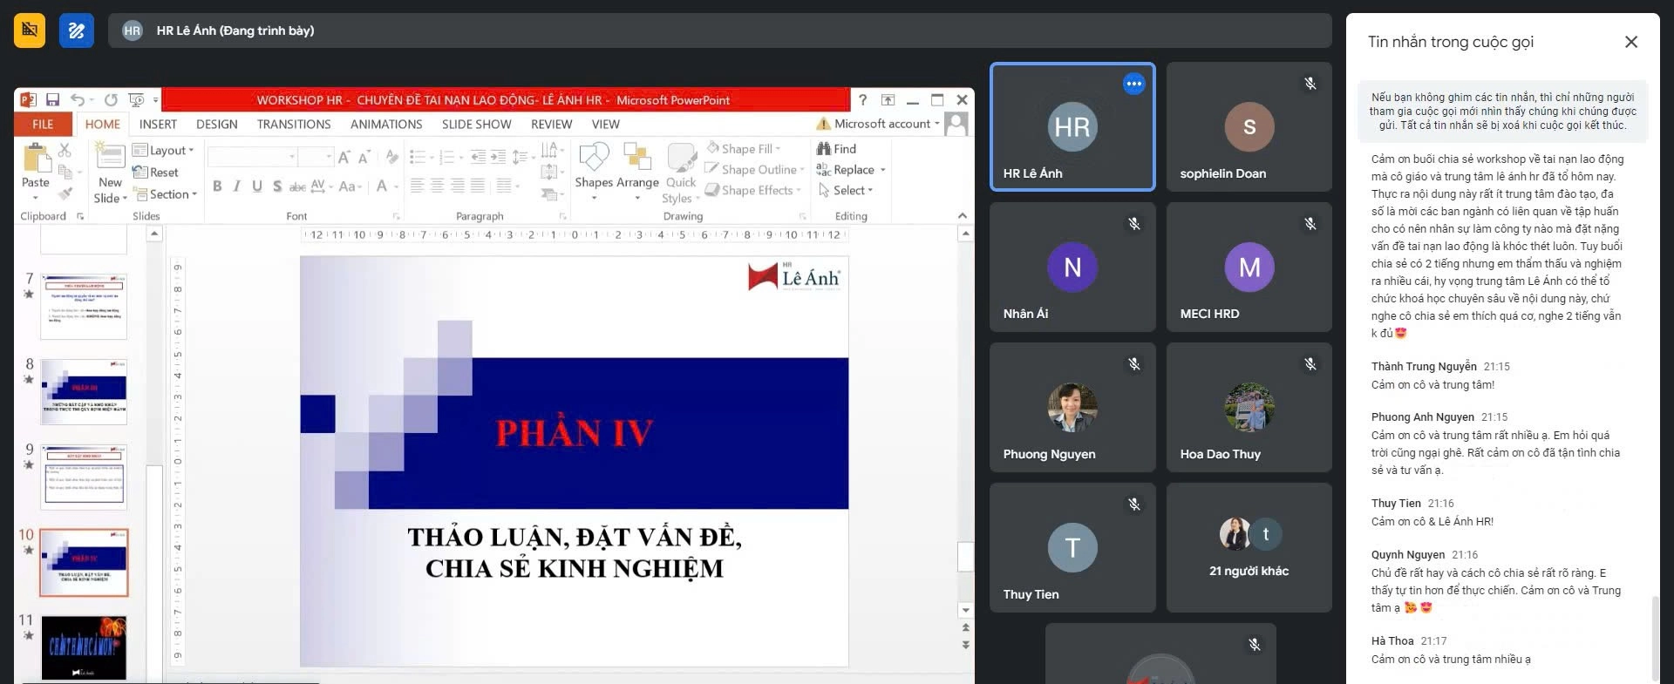Click the 21 người khác participants tile
Screen dimensions: 1674x684
1249,548
